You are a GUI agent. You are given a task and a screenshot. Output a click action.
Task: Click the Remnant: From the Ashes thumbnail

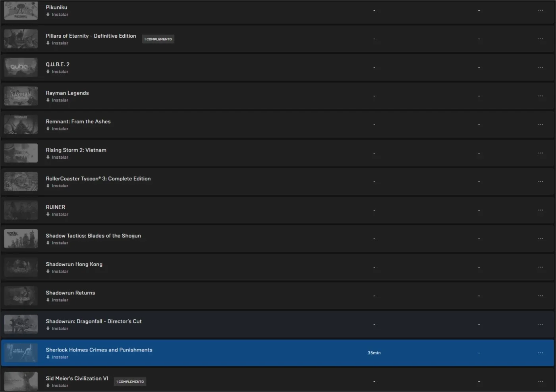[21, 125]
